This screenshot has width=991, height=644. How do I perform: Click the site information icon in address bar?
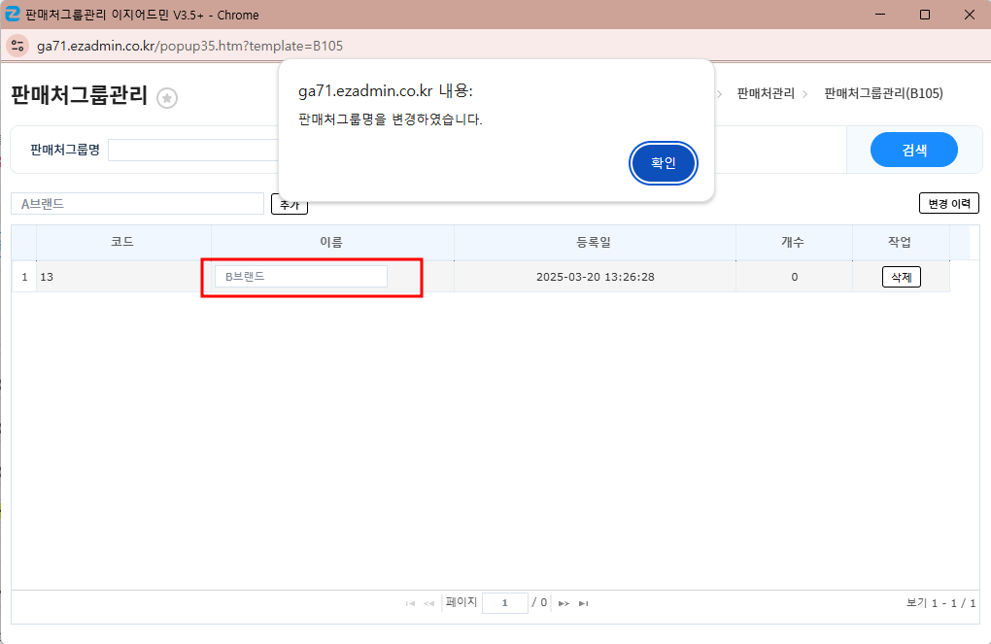click(17, 46)
